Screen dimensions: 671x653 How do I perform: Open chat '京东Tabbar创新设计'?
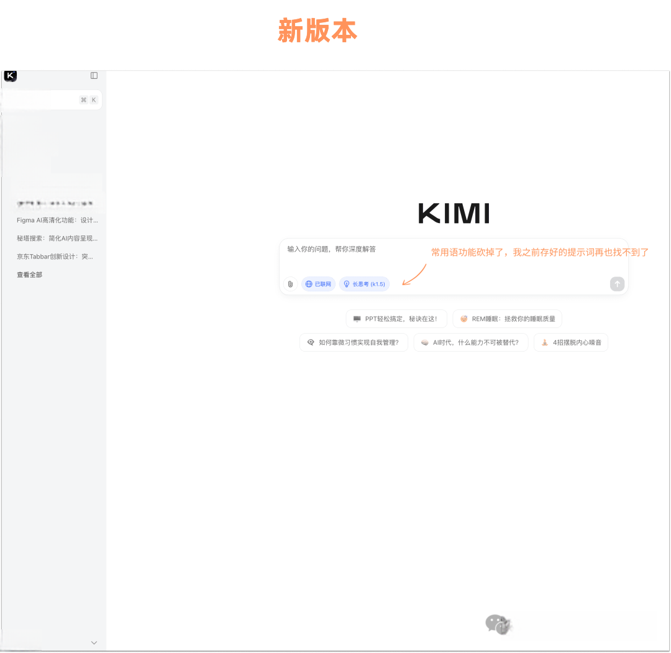(x=55, y=257)
